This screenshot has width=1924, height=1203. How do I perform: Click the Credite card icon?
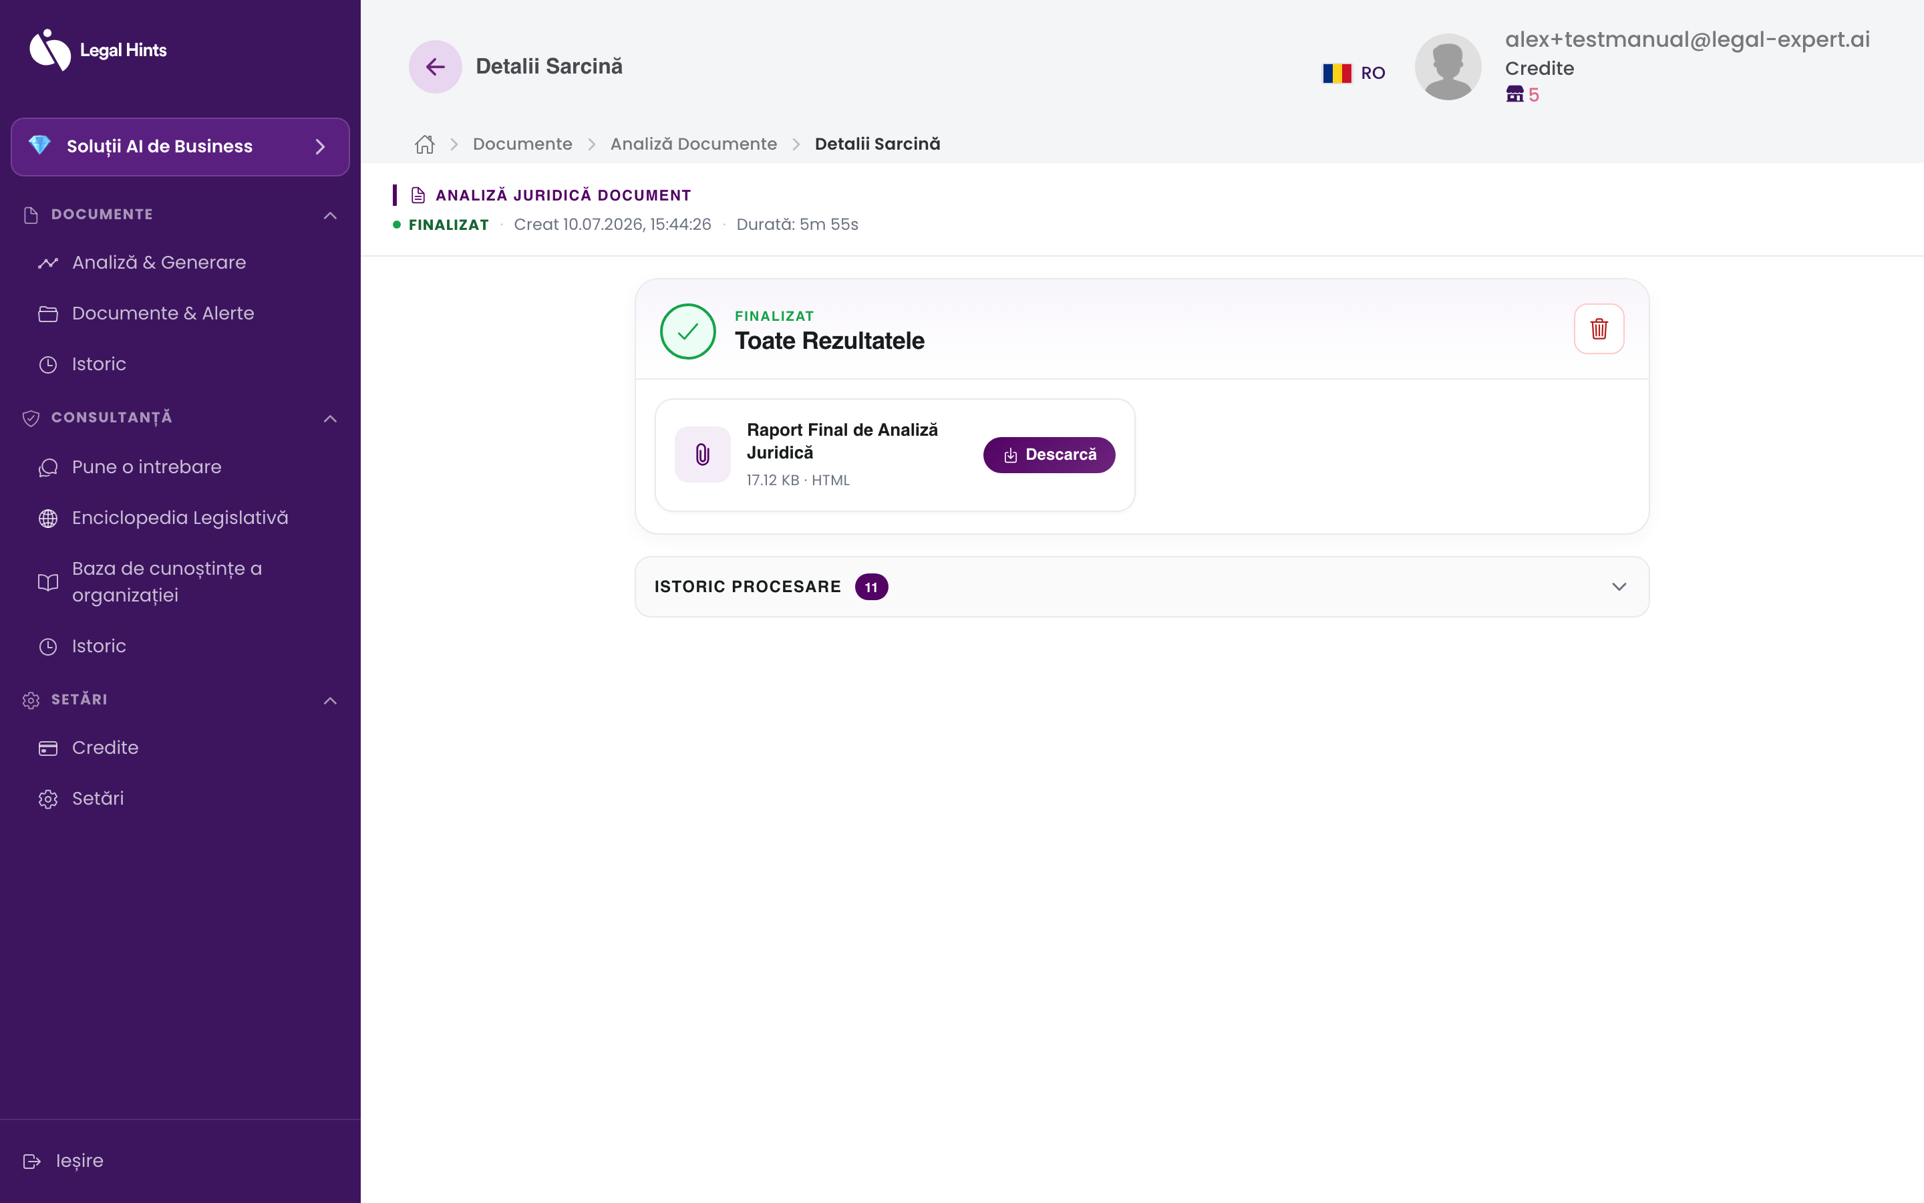click(49, 748)
